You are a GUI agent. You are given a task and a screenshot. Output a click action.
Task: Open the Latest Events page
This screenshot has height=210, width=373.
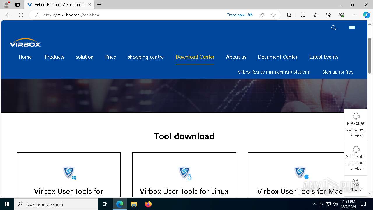point(324,57)
